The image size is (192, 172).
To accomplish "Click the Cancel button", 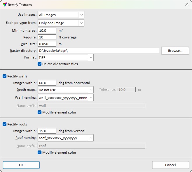I will [x=170, y=165].
